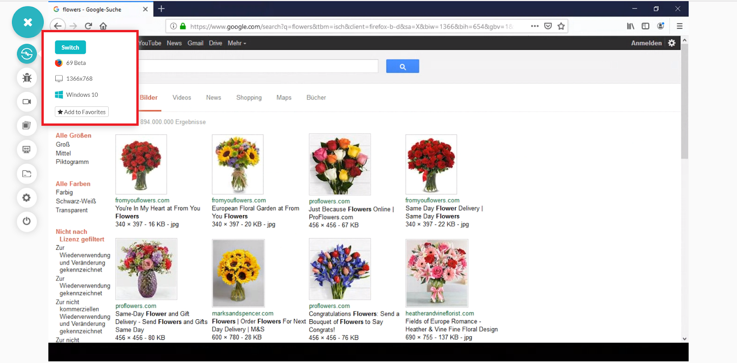The width and height of the screenshot is (737, 363).
Task: Open the sidebar settings gear icon
Action: tap(27, 198)
